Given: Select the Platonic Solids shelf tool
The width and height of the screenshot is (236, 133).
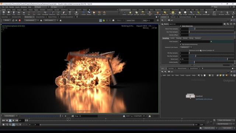Looking at the screenshot, I should pos(76,13).
